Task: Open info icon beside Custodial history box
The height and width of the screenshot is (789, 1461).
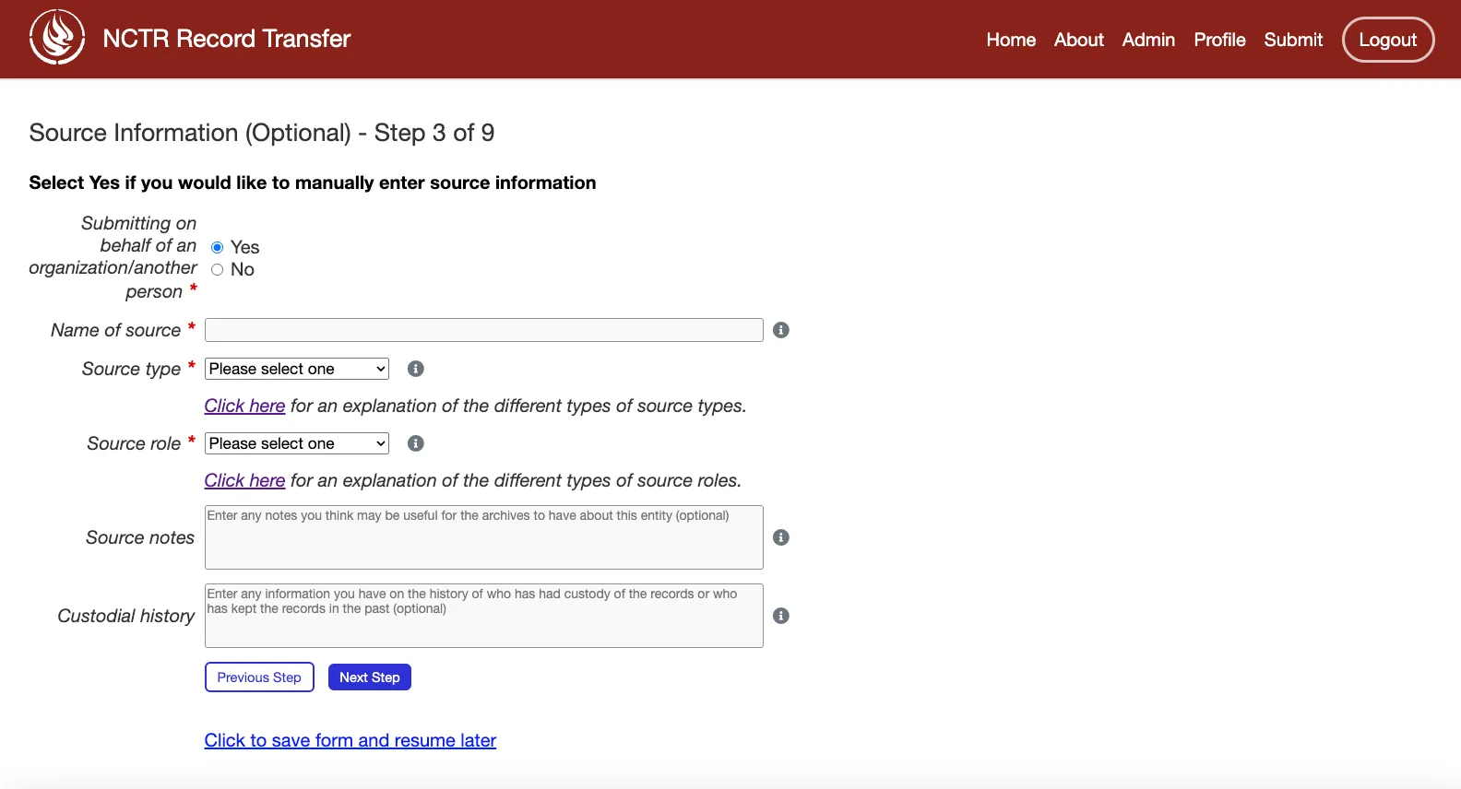Action: [781, 616]
